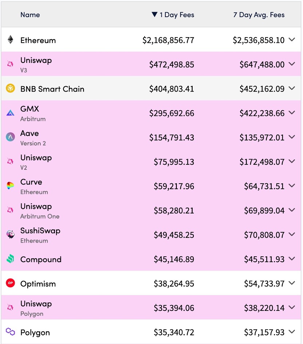Select the Compound green logo icon
303x344 pixels.
(x=10, y=259)
